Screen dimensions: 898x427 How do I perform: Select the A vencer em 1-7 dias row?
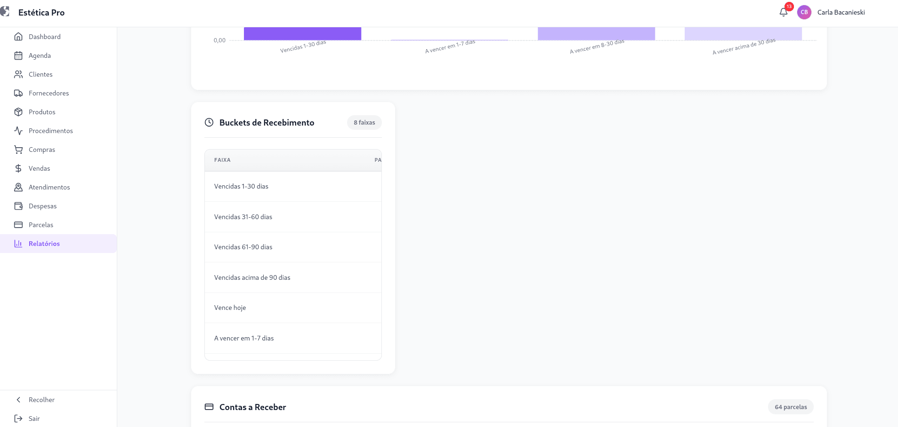[293, 338]
